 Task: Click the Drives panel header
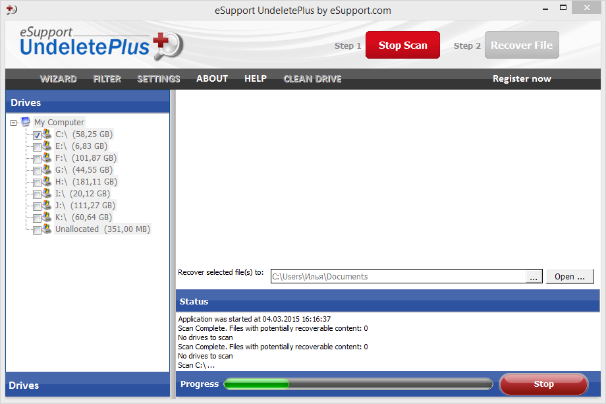(88, 102)
